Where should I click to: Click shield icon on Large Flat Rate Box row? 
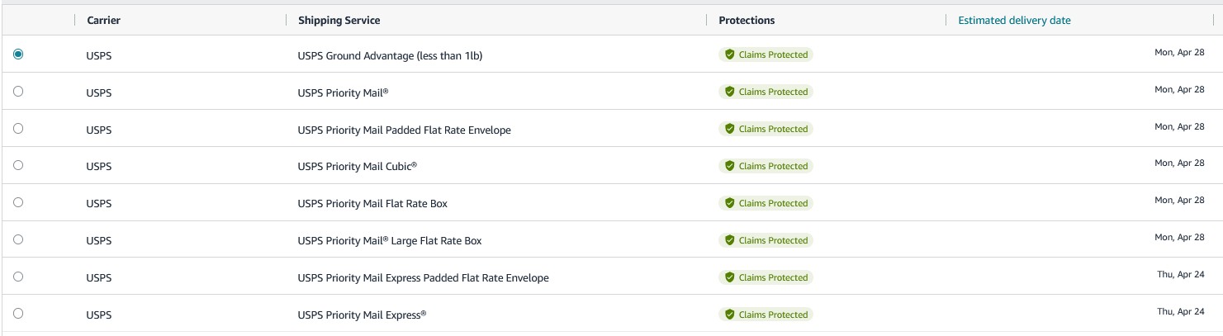click(x=729, y=240)
